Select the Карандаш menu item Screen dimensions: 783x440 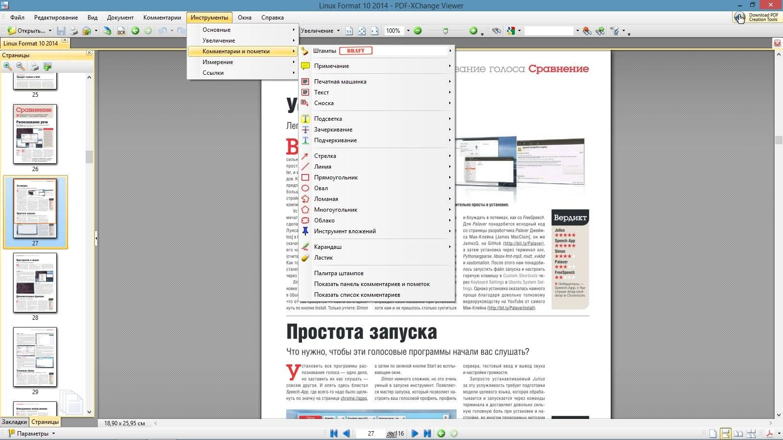point(377,247)
